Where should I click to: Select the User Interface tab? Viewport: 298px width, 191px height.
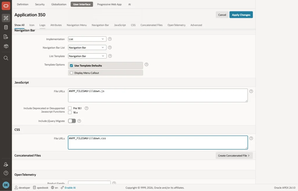click(82, 4)
